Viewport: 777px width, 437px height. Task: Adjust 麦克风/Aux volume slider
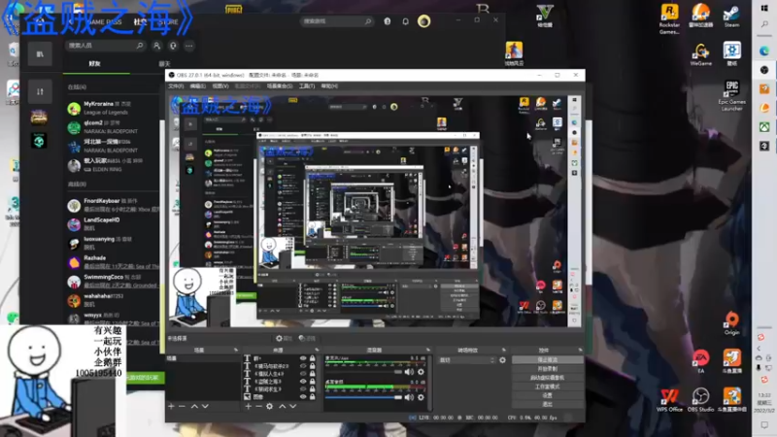point(363,372)
